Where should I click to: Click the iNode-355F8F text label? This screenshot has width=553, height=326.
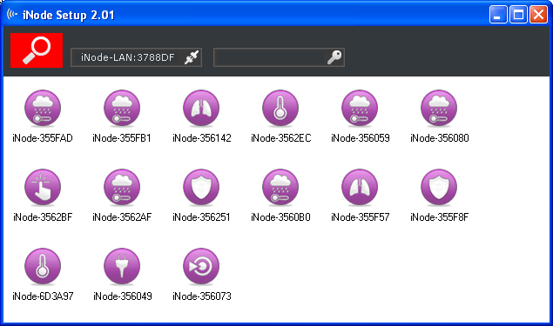pos(440,217)
